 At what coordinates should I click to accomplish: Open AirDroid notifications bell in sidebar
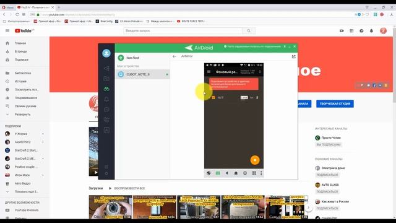tap(106, 99)
